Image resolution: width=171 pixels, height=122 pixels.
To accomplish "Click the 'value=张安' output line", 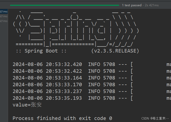I will (x=27, y=105).
